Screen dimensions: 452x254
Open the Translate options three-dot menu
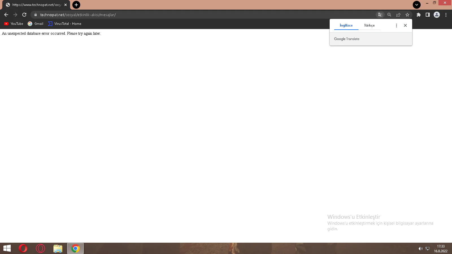(396, 25)
